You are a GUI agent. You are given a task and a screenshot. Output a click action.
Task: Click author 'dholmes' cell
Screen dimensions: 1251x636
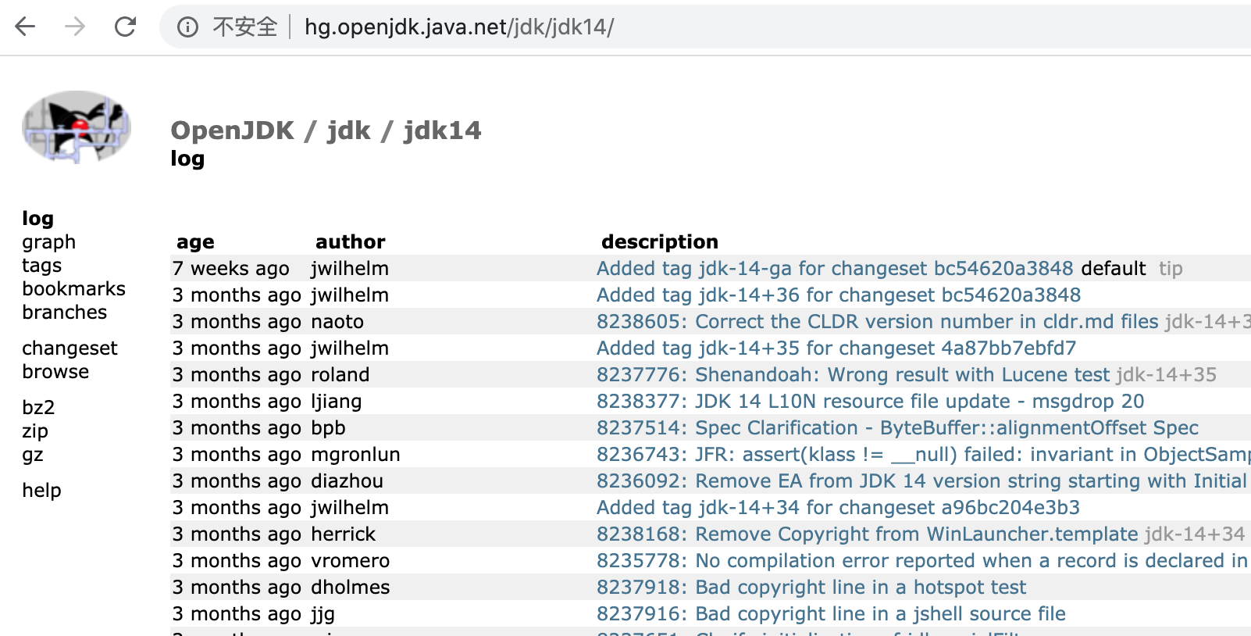pyautogui.click(x=351, y=588)
